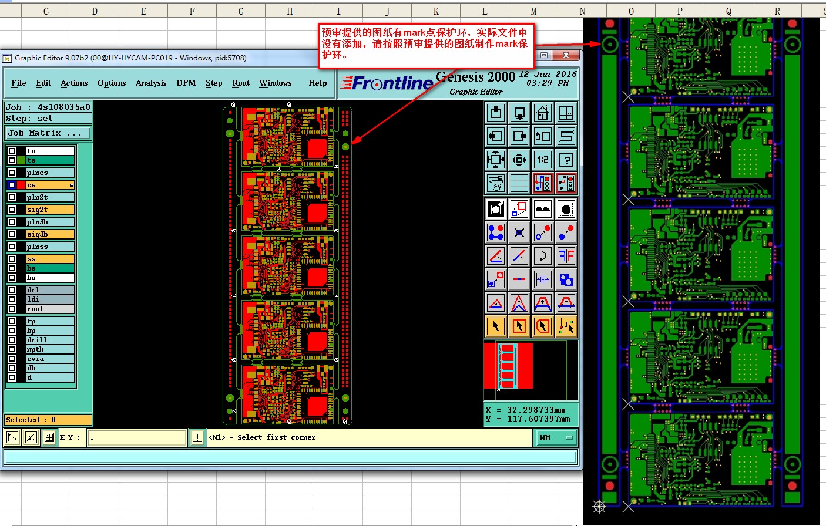Click the XY coordinate input field
This screenshot has height=526, width=826.
pyautogui.click(x=137, y=437)
